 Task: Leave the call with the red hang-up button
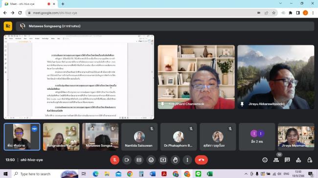201,160
